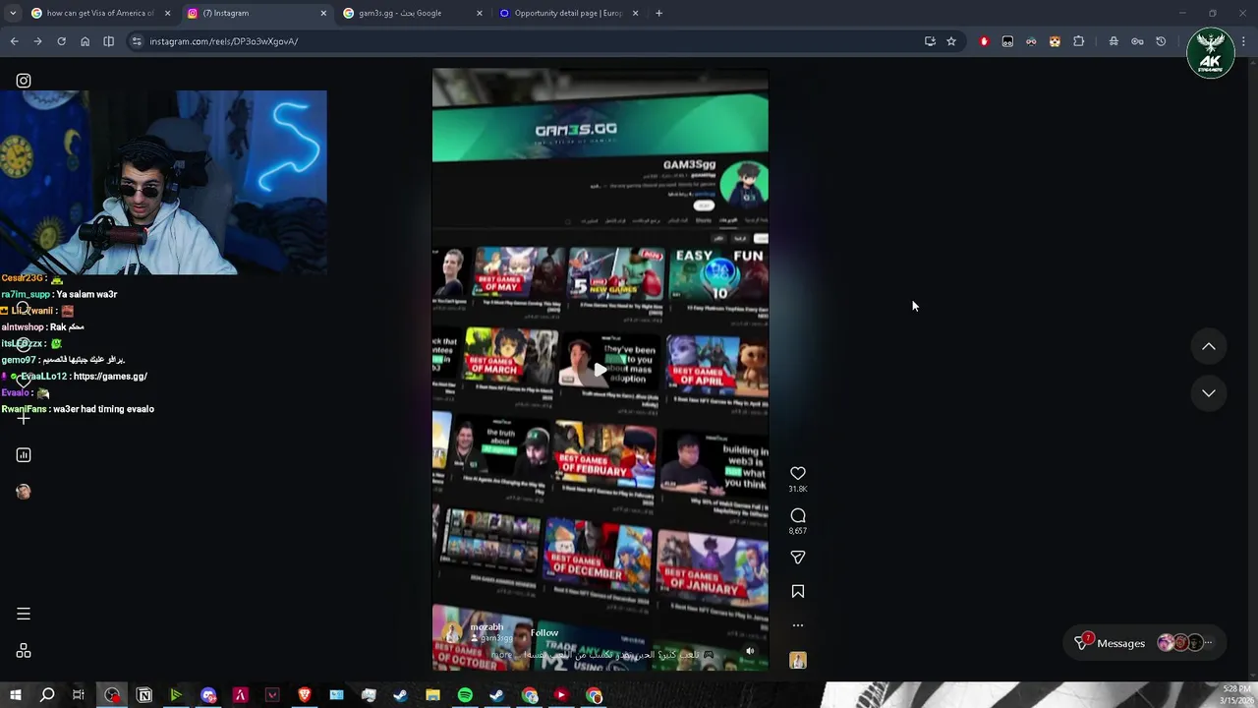Open Brave browser from the taskbar
Image resolution: width=1258 pixels, height=708 pixels.
(x=304, y=695)
